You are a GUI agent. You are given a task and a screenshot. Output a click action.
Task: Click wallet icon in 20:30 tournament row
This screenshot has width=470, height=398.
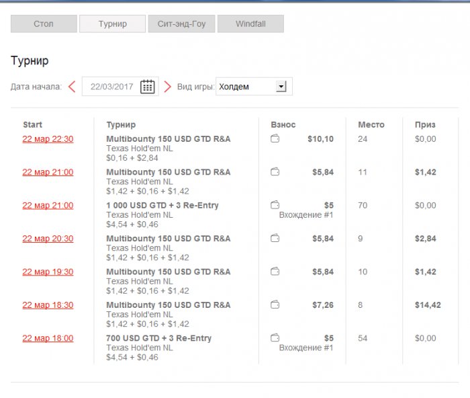(275, 239)
